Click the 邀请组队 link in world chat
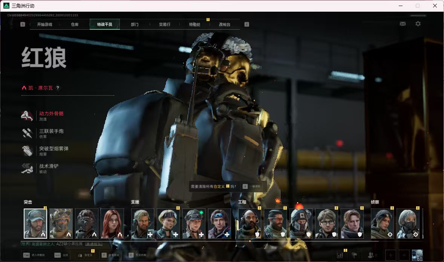The image size is (444, 262). (x=93, y=244)
